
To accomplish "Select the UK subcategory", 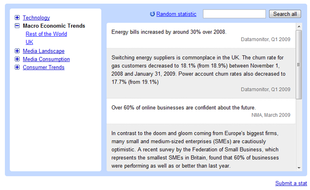I will [x=29, y=42].
